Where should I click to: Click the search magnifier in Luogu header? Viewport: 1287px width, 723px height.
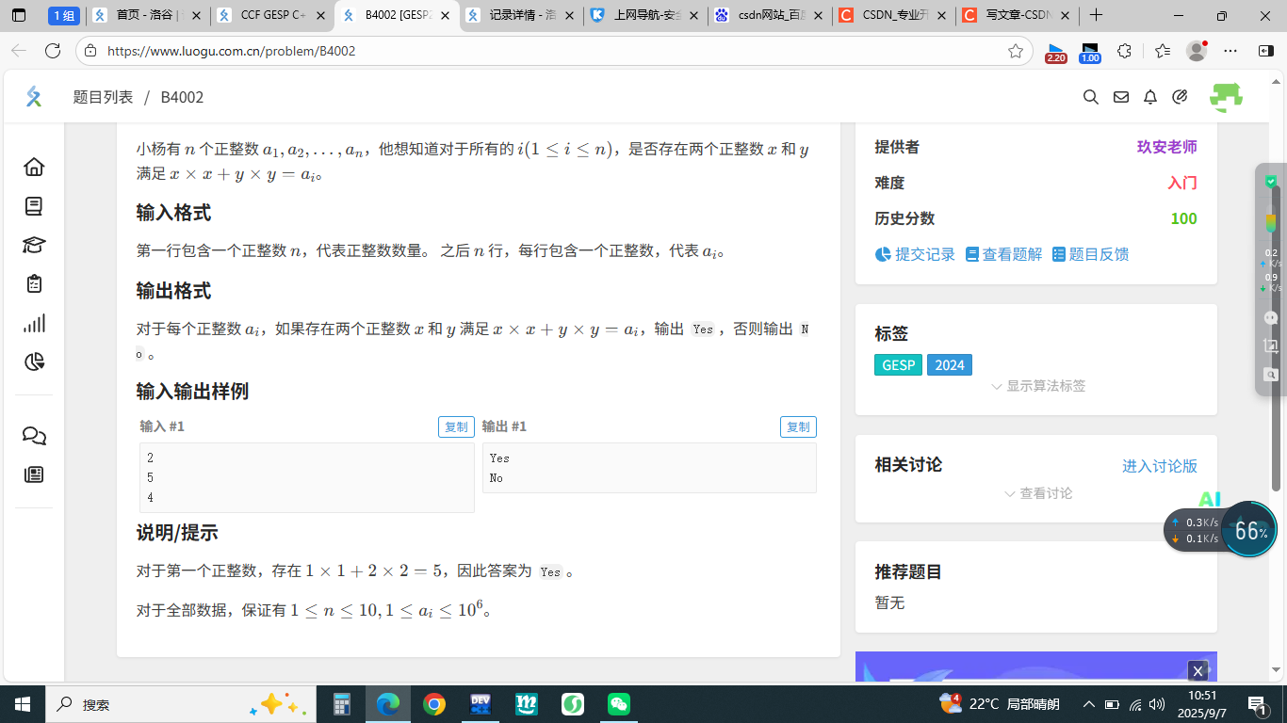[1090, 97]
